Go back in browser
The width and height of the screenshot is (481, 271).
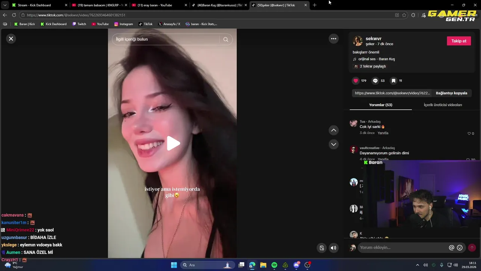(5, 15)
